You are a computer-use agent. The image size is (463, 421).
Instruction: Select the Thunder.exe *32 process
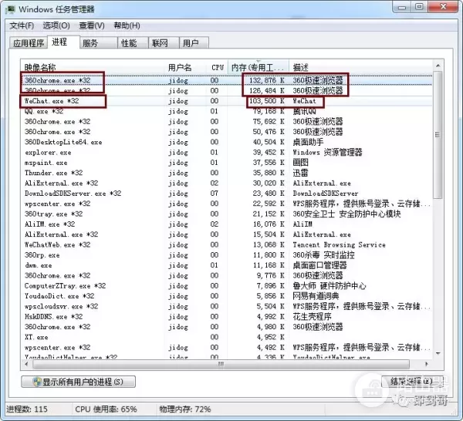53,173
